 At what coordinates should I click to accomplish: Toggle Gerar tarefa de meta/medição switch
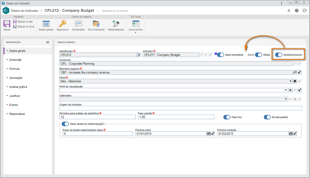(x=65, y=124)
